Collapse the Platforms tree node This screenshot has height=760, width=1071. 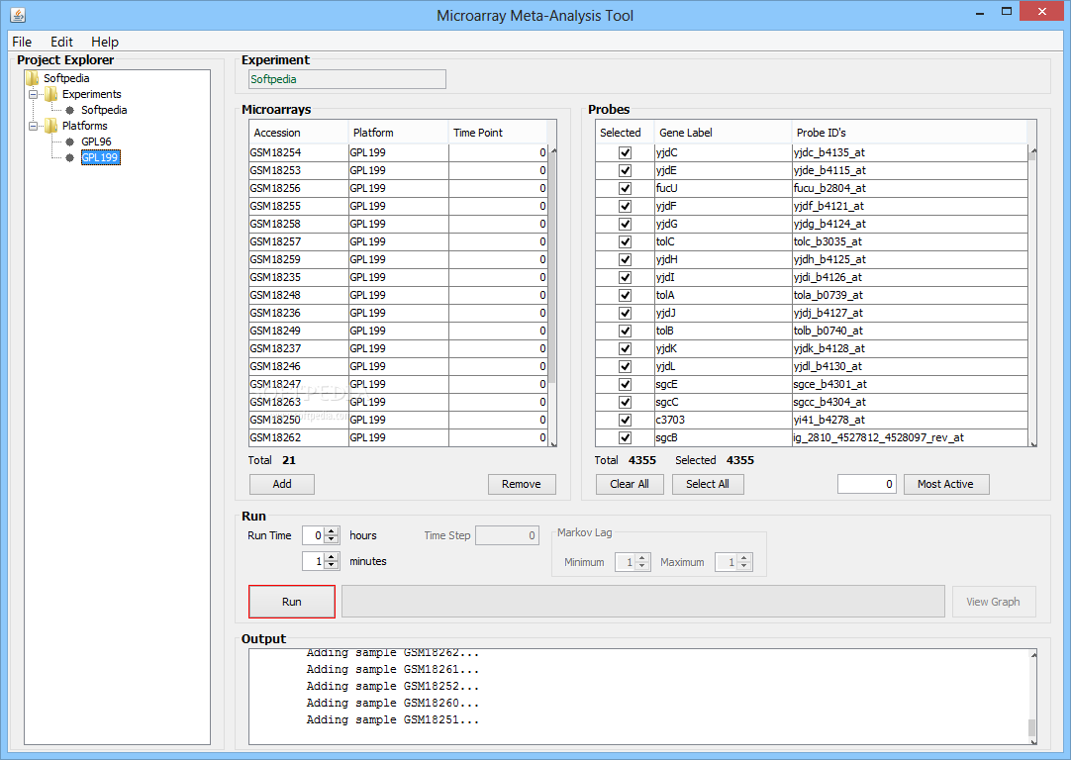click(x=33, y=126)
